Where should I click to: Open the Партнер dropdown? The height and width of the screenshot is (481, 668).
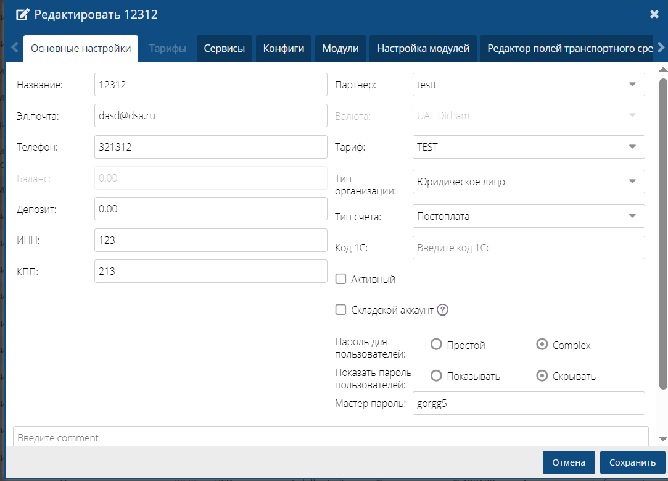[x=528, y=85]
